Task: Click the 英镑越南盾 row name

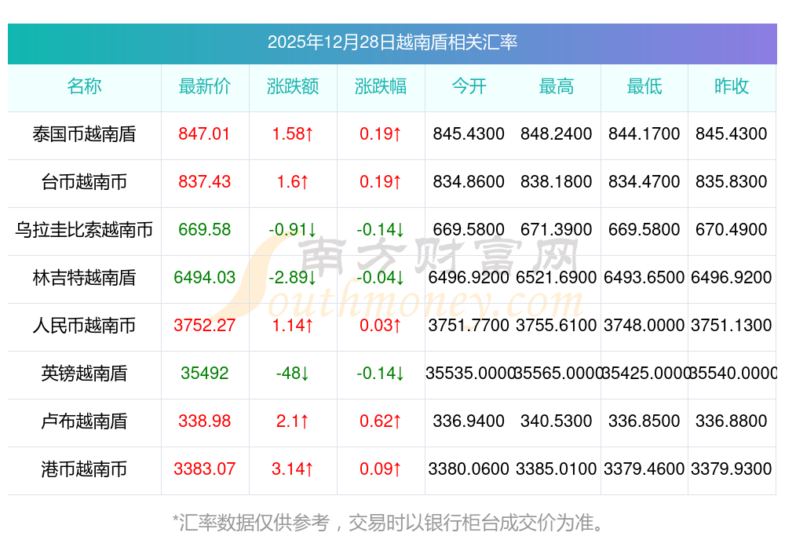Action: click(x=84, y=374)
